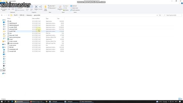Open taskbar Search icon
The height and width of the screenshot is (103, 183).
(x=5, y=102)
